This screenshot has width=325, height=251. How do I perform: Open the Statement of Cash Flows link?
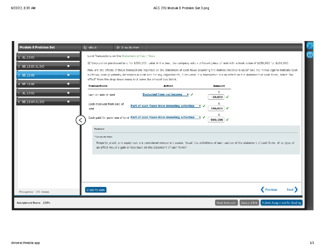coord(138,56)
